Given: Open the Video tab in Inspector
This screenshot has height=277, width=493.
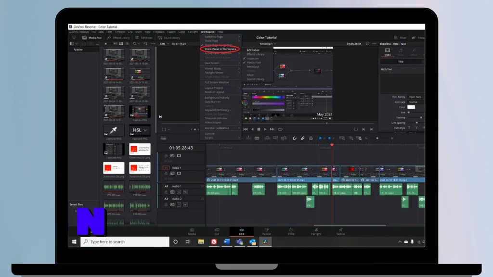Looking at the screenshot, I should pos(388,52).
